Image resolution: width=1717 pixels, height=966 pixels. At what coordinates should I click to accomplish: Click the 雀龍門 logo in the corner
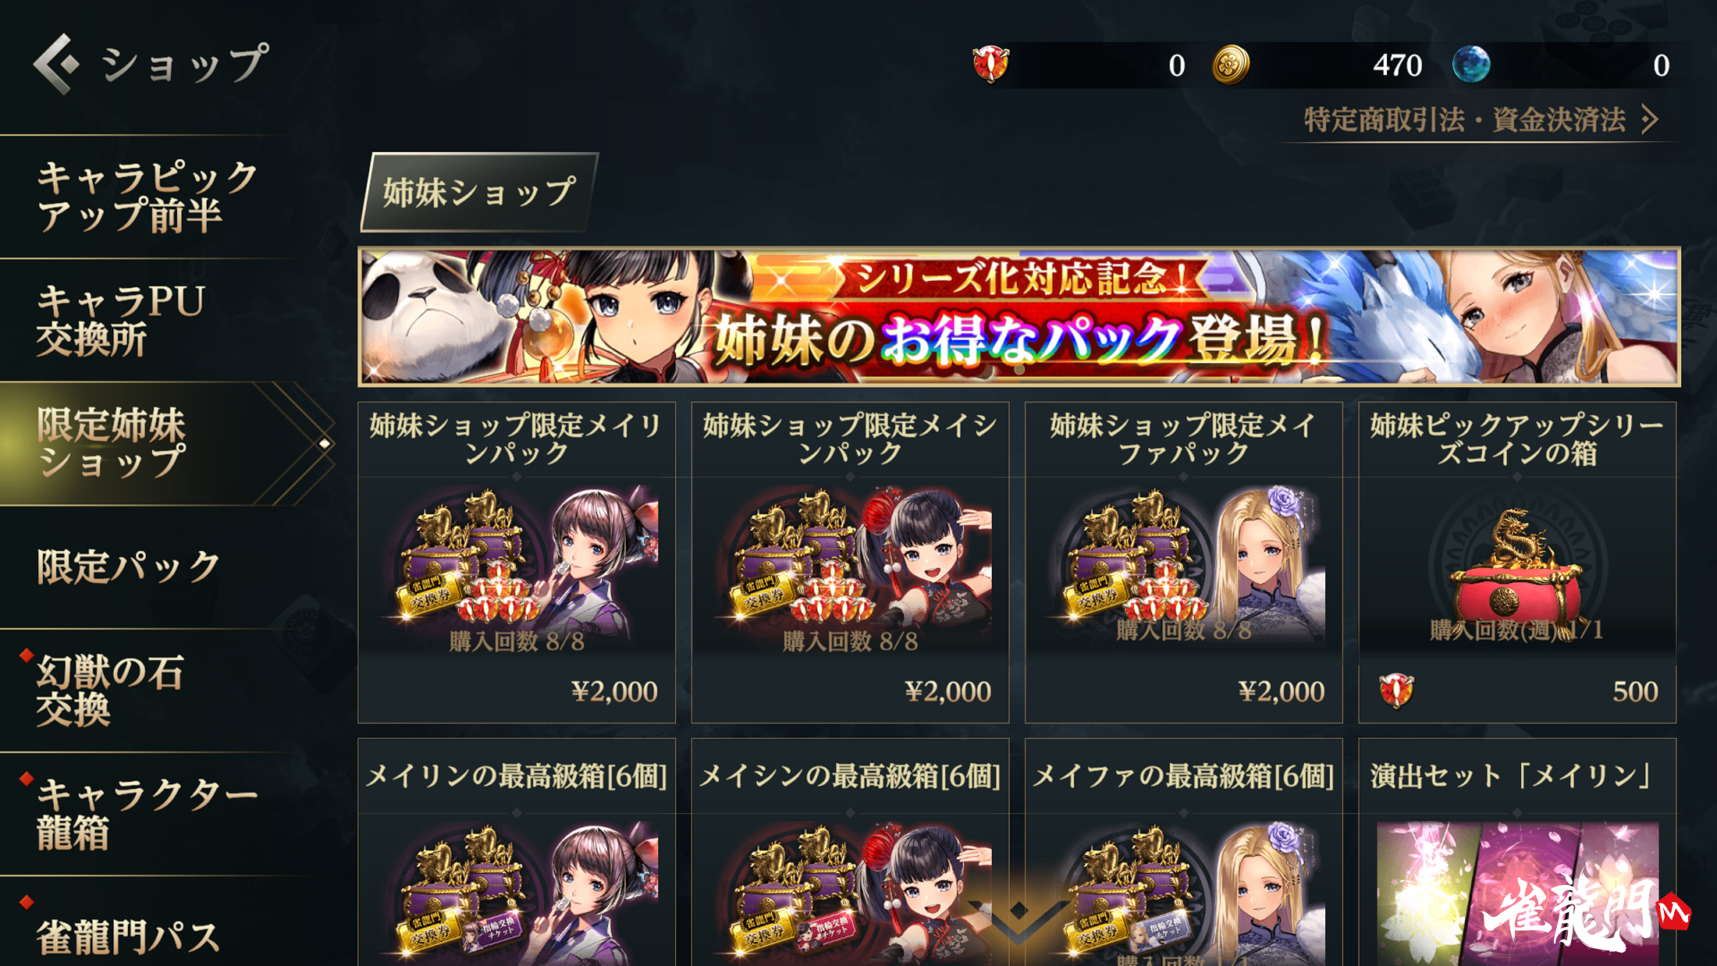click(x=1586, y=913)
